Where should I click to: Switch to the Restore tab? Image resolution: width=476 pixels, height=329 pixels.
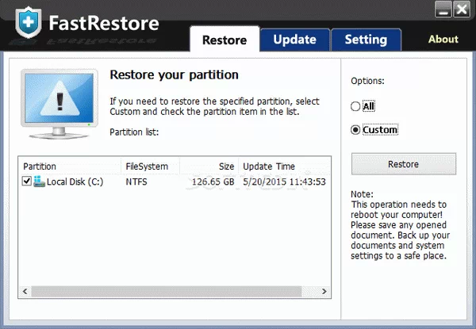coord(225,40)
